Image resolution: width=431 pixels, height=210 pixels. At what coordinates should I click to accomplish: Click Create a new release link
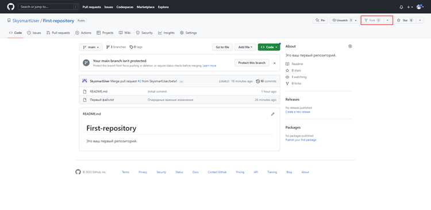[x=298, y=112]
